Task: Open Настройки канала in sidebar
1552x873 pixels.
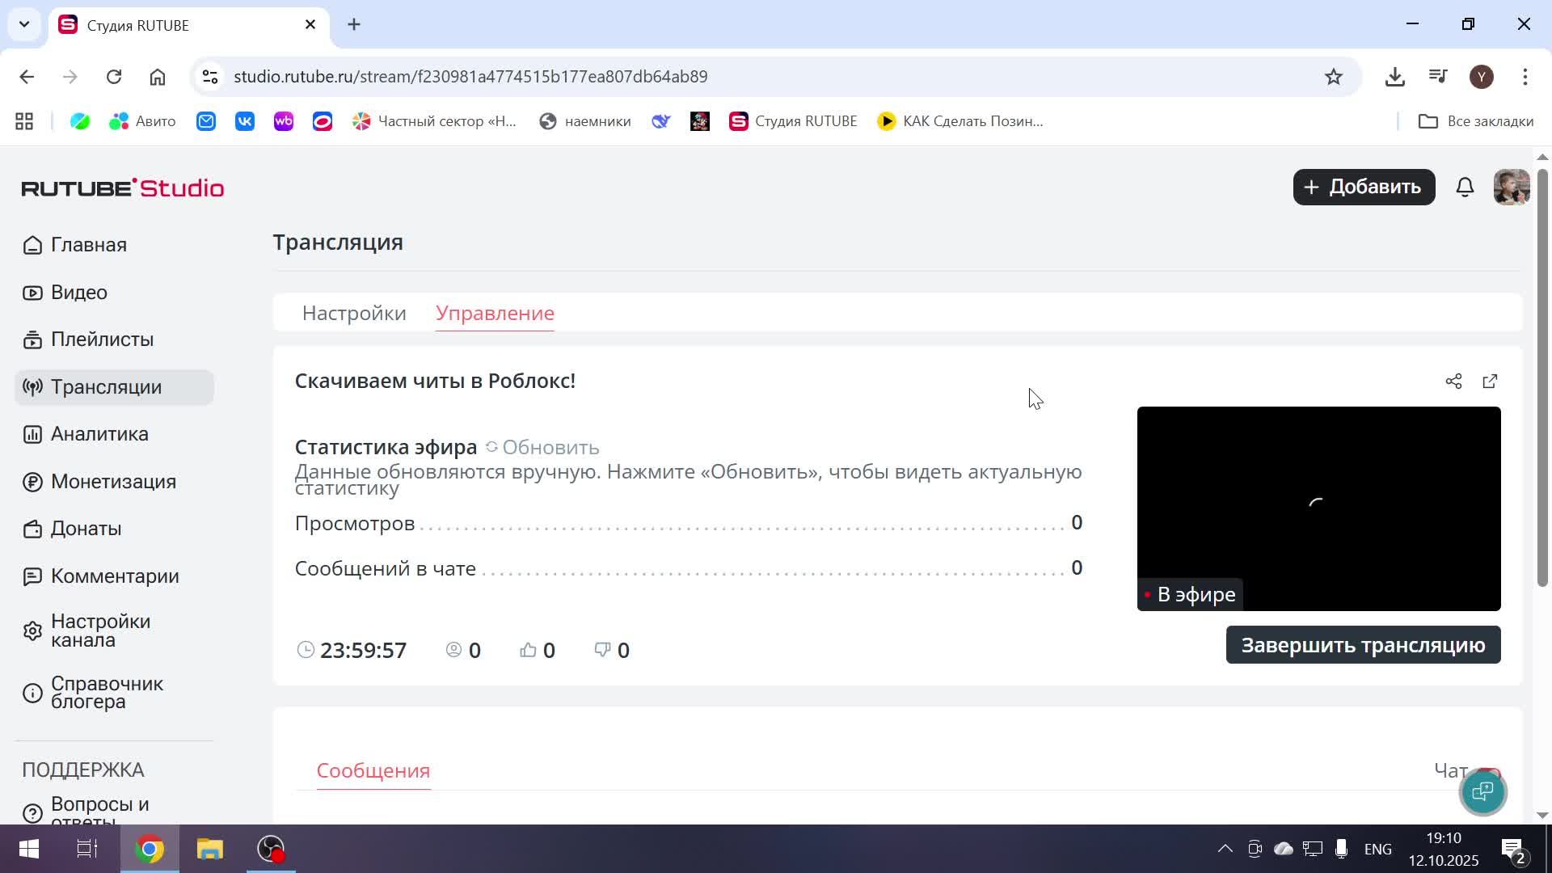Action: [100, 630]
